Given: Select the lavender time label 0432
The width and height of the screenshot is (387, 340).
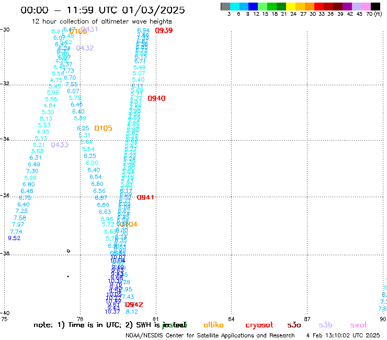Looking at the screenshot, I should tap(85, 48).
